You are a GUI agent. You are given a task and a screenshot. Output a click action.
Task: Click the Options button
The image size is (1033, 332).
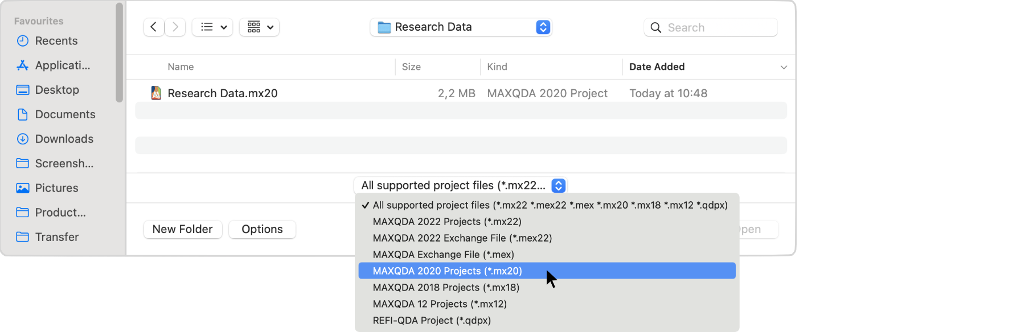(262, 229)
